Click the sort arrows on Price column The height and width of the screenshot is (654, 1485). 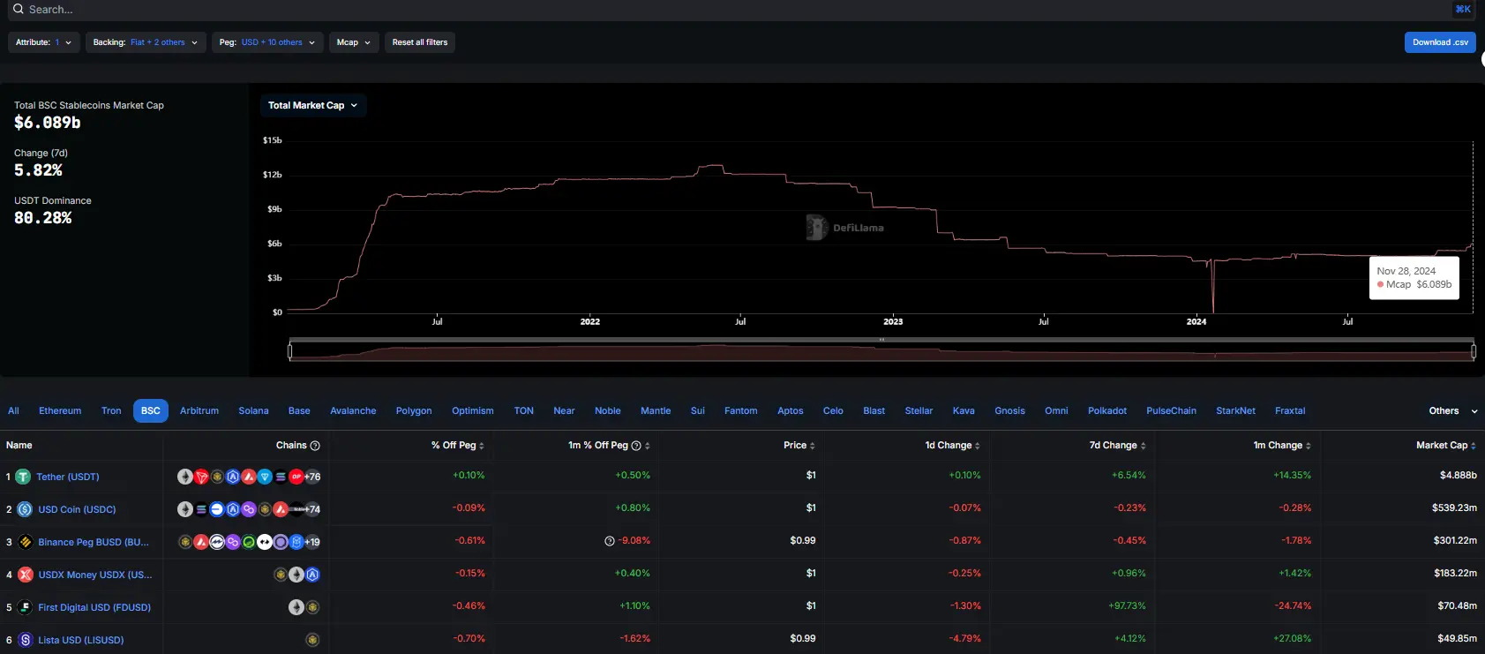[813, 446]
